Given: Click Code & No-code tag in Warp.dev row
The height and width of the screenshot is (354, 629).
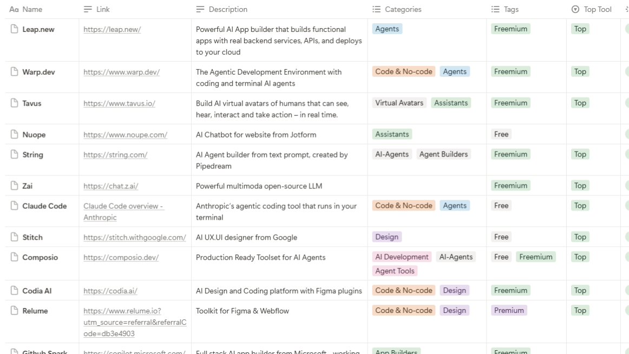Looking at the screenshot, I should (x=404, y=71).
